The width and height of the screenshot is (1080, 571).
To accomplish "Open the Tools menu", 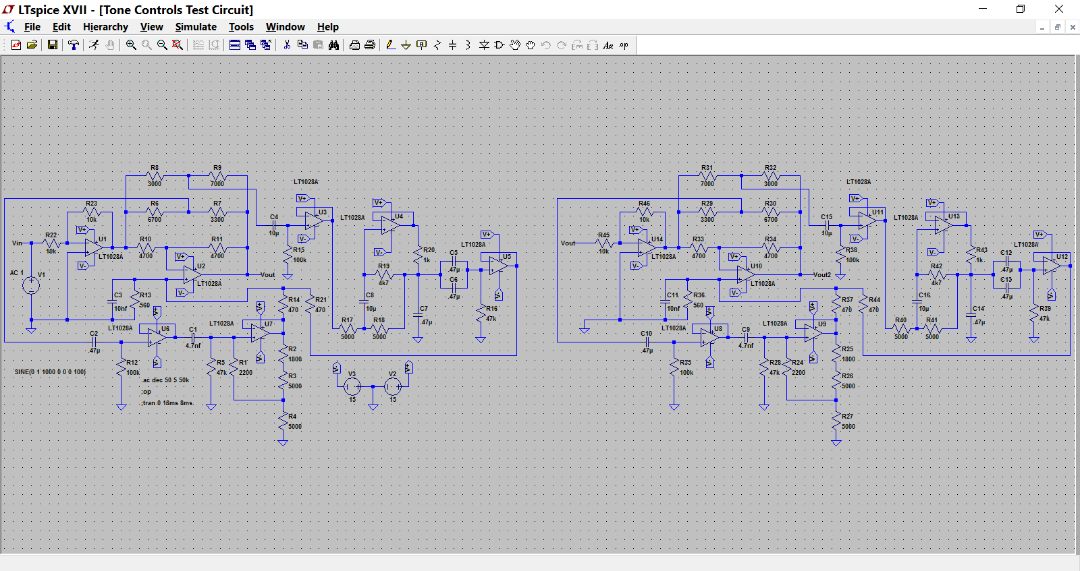I will pyautogui.click(x=241, y=27).
